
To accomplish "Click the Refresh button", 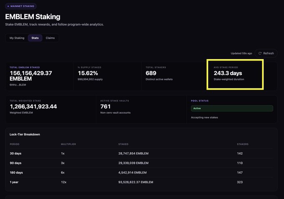I will (266, 53).
